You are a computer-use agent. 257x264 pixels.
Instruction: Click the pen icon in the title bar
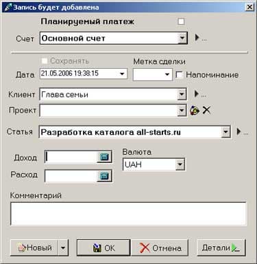(x=8, y=7)
